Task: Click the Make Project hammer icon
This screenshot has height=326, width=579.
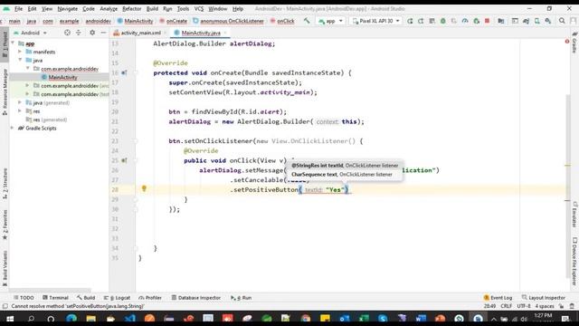Action: [x=307, y=21]
